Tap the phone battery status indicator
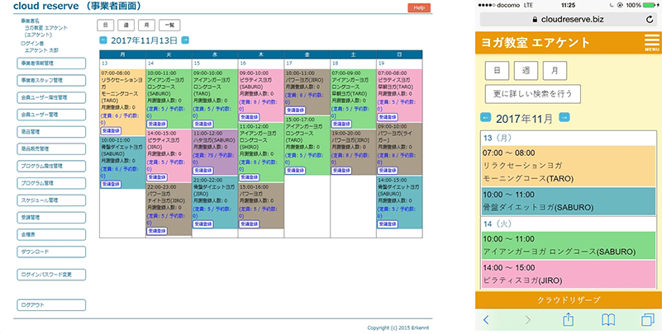The height and width of the screenshot is (334, 662). click(x=650, y=5)
